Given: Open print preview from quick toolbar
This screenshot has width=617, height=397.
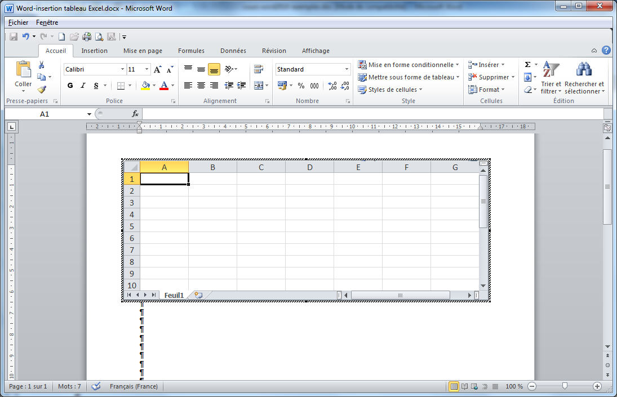Looking at the screenshot, I should 99,37.
